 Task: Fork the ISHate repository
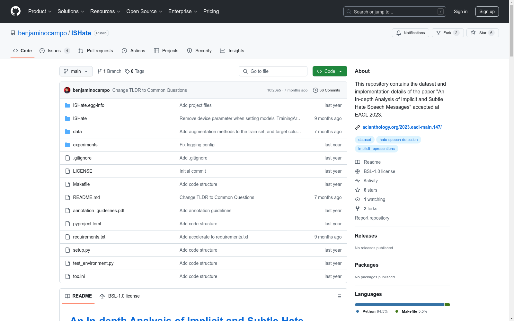coord(448,33)
